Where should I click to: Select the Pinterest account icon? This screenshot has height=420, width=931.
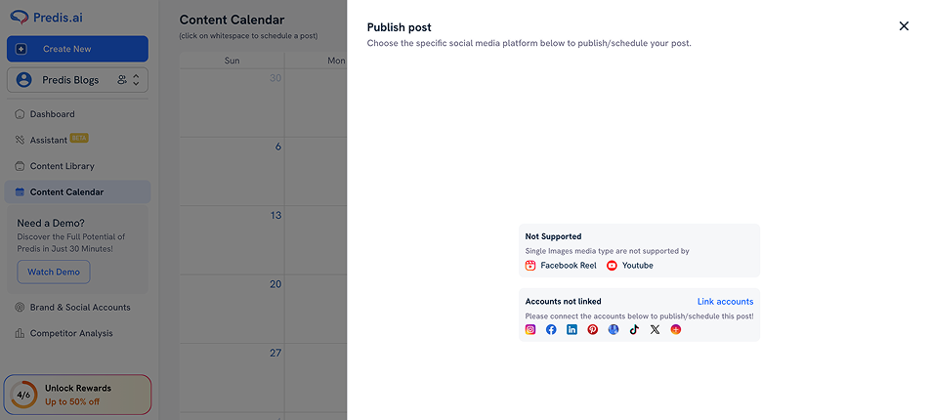click(x=593, y=329)
